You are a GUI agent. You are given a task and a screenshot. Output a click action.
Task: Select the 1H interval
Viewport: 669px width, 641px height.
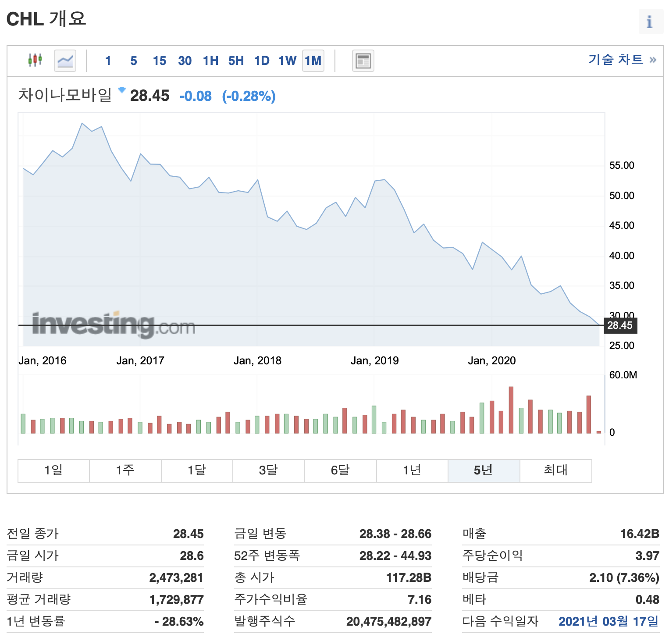pyautogui.click(x=210, y=61)
